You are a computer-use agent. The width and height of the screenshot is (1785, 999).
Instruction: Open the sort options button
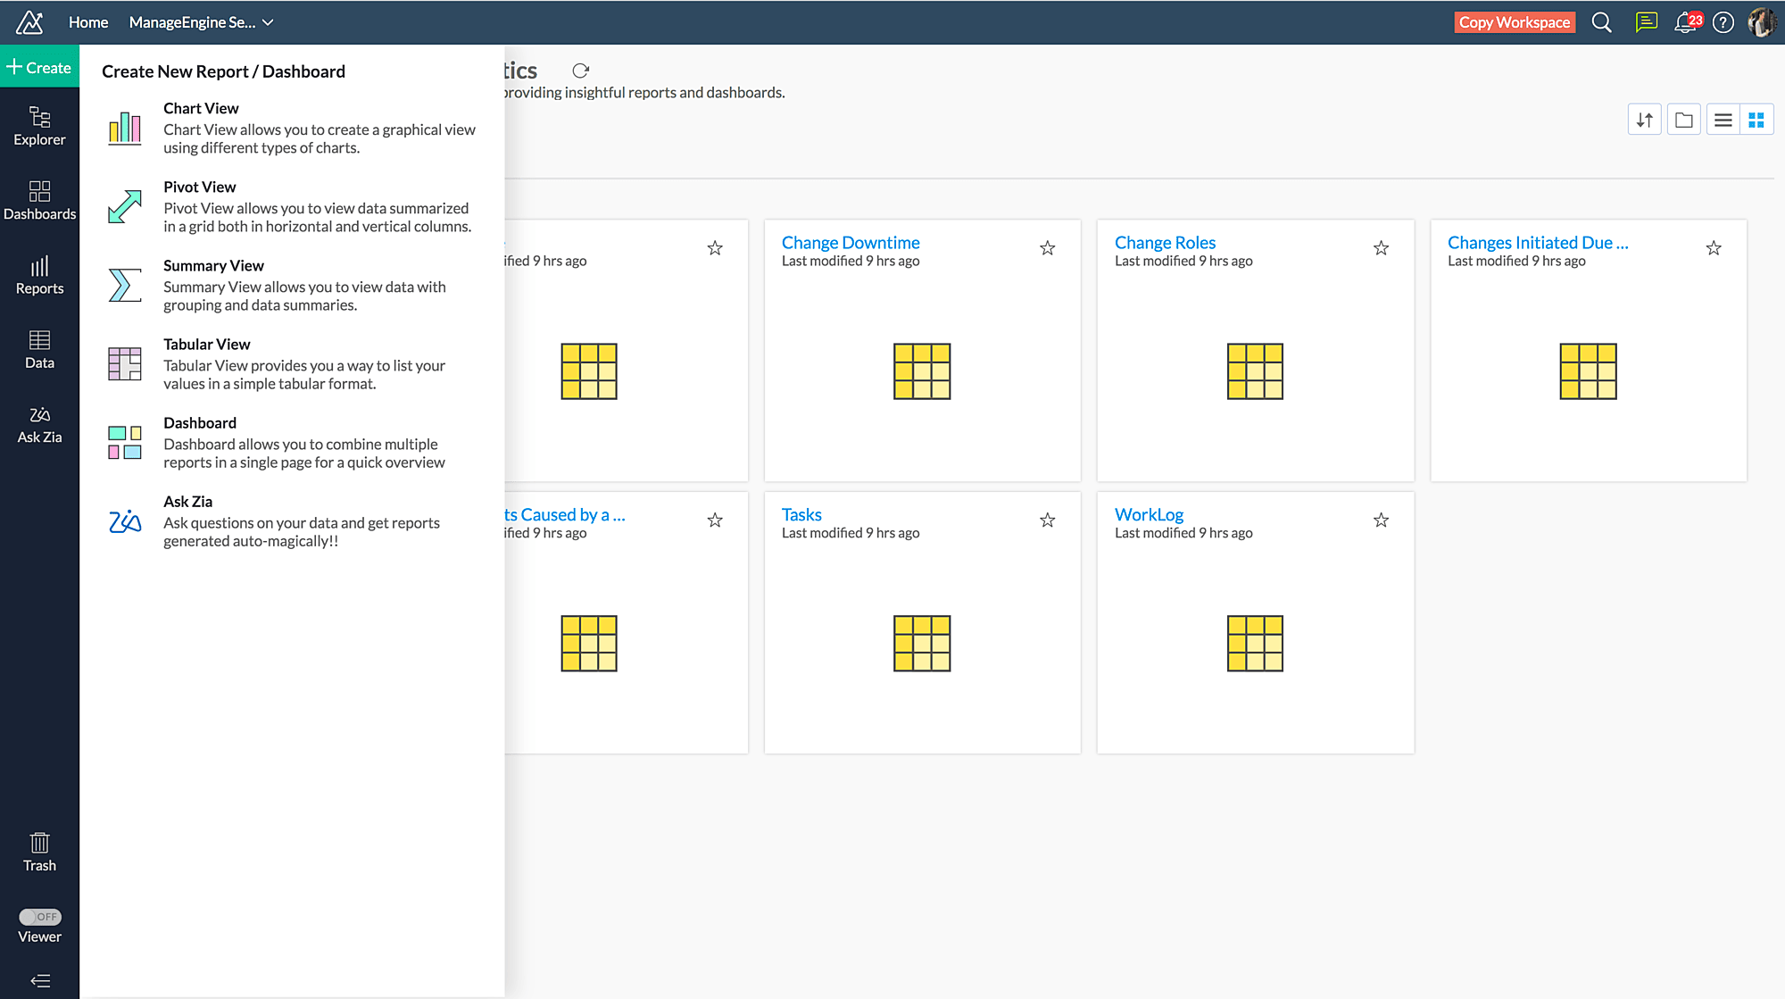[x=1644, y=120]
